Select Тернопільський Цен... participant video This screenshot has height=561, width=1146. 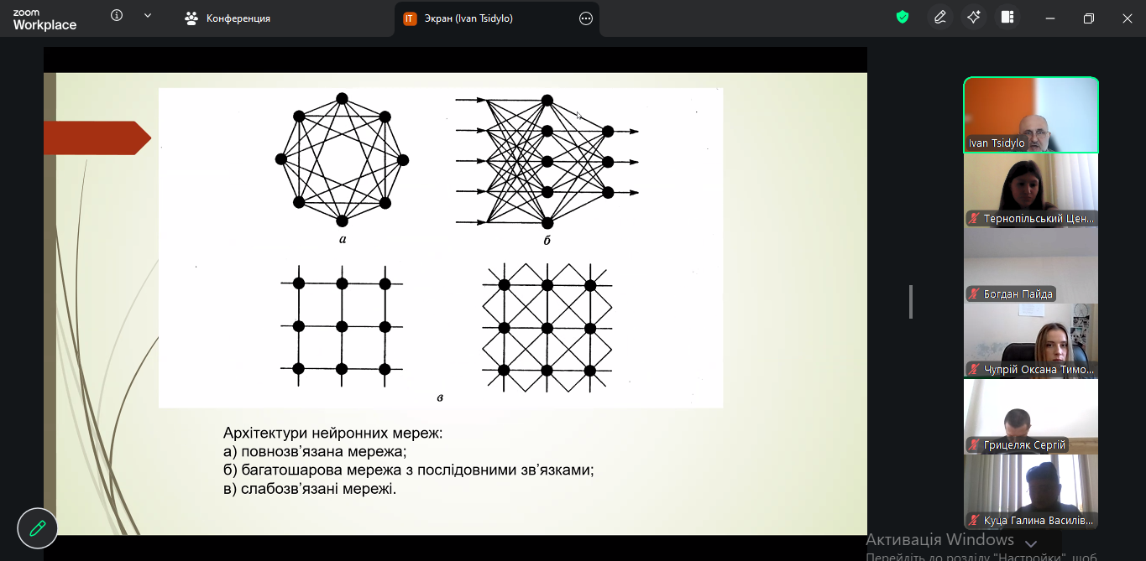click(1030, 190)
